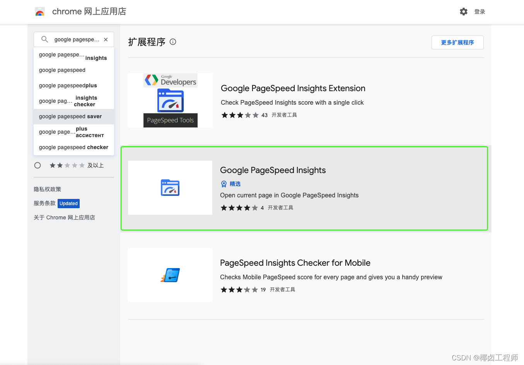Image resolution: width=524 pixels, height=365 pixels.
Task: Click PageSpeed Insights Checker for Mobile icon
Action: pyautogui.click(x=170, y=275)
